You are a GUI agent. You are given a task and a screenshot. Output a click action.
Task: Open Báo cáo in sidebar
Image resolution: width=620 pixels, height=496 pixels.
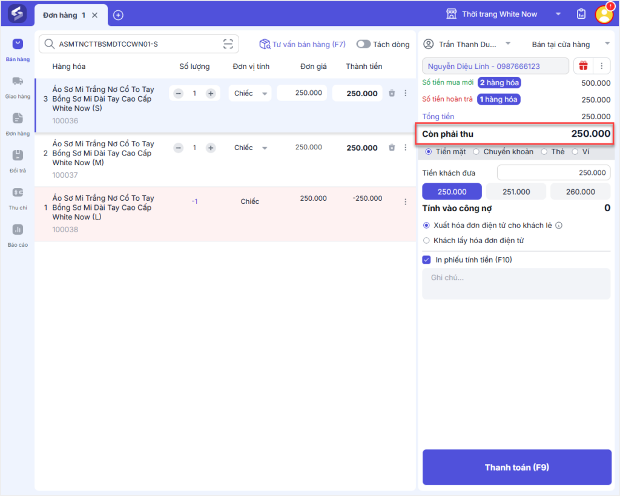pos(18,236)
